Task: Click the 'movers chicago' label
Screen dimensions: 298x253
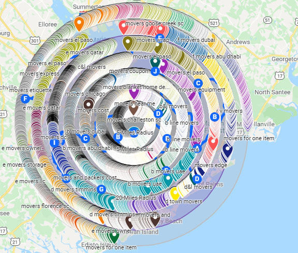Action: tap(85, 94)
